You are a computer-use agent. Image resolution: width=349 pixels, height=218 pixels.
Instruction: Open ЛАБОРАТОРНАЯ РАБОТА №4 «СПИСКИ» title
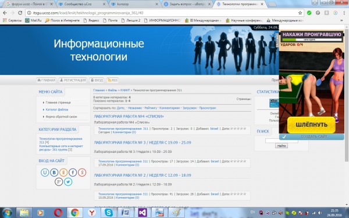[x=129, y=116]
